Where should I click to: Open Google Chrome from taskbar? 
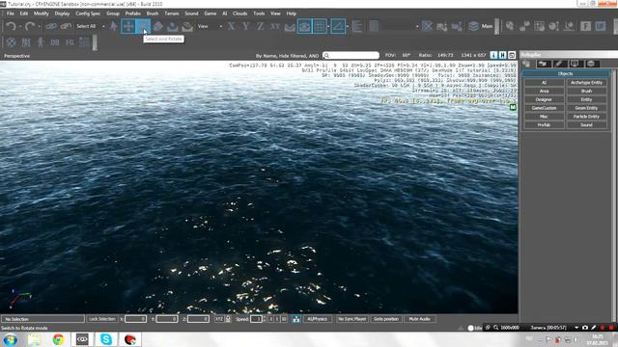tap(58, 339)
